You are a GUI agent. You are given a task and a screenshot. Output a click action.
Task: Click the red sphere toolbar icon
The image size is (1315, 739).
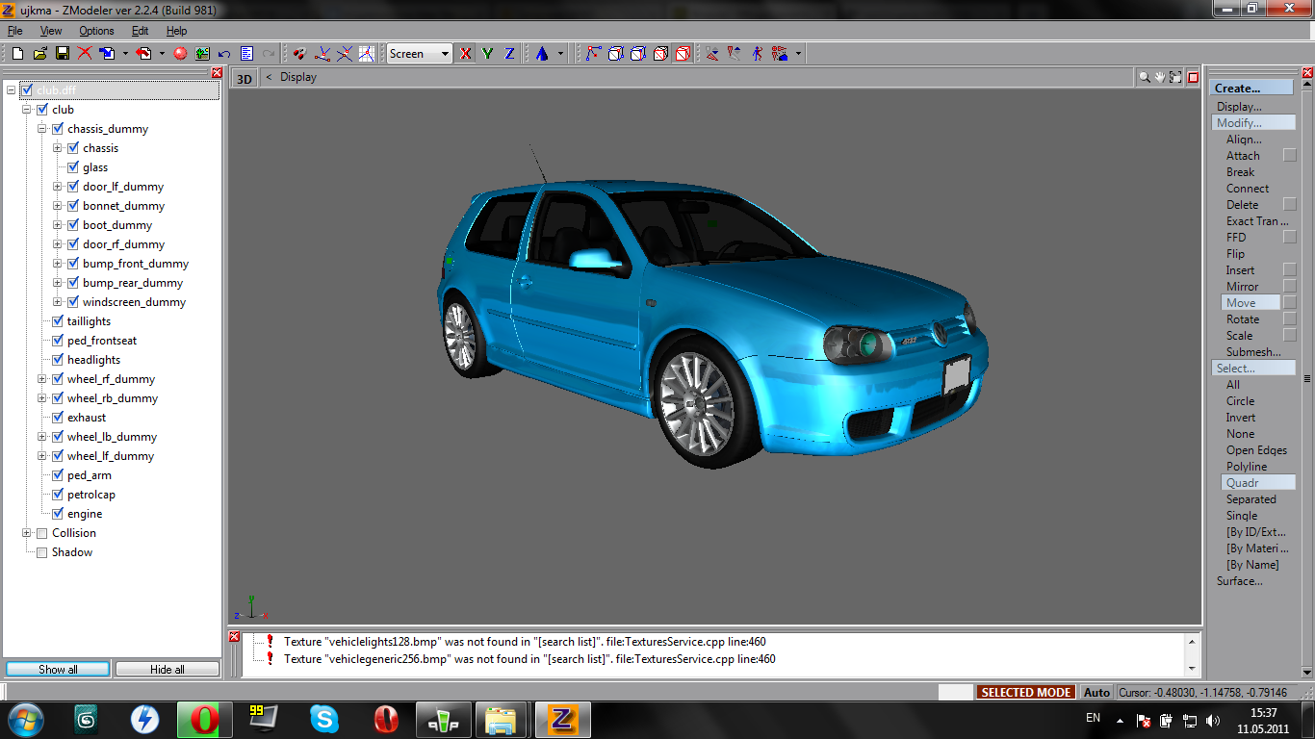179,54
